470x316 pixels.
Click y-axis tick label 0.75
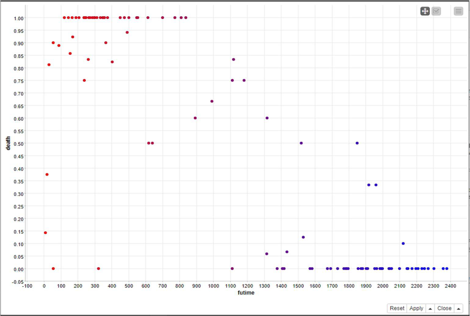[19, 81]
